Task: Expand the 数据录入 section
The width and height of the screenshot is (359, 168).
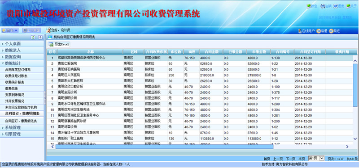Action: pyautogui.click(x=22, y=50)
